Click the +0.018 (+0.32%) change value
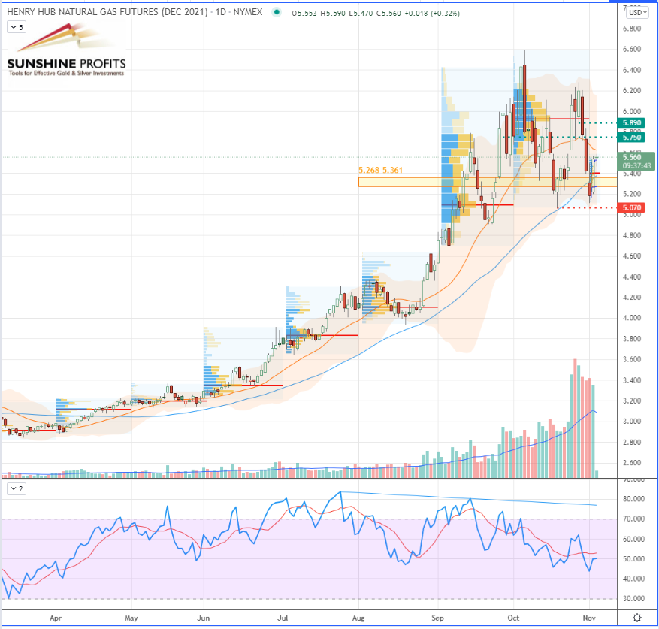This screenshot has height=629, width=659. (432, 13)
